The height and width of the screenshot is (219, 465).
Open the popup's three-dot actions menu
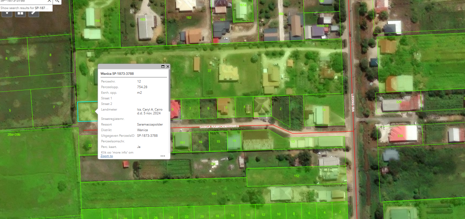(163, 156)
